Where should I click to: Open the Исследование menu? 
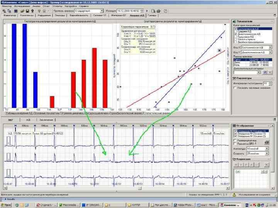(x=22, y=7)
